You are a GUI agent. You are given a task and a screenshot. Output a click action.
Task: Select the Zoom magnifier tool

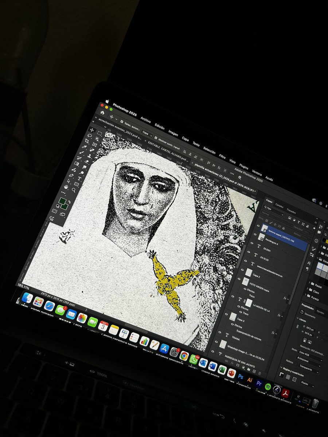pos(74,190)
